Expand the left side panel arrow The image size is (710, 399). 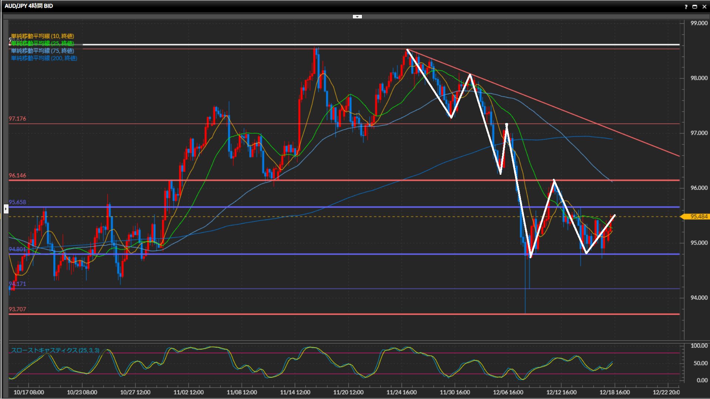click(x=6, y=209)
